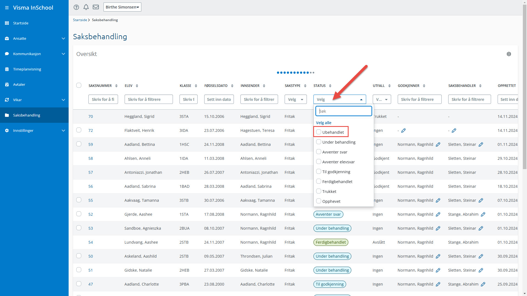
Task: Click the Elev filter text field
Action: [x=148, y=99]
